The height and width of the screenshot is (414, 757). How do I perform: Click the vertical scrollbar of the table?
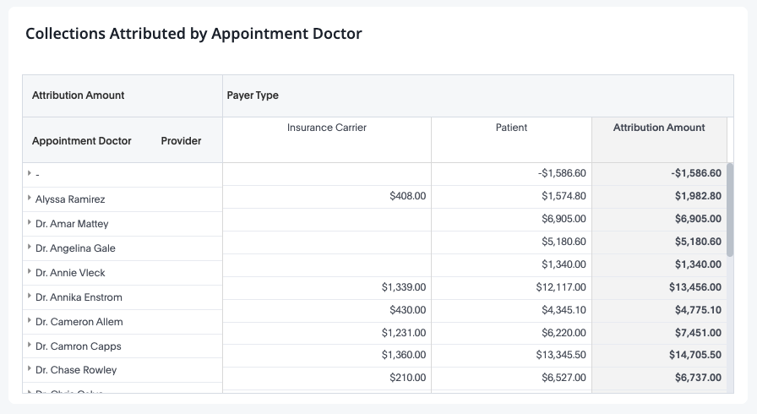tap(730, 210)
